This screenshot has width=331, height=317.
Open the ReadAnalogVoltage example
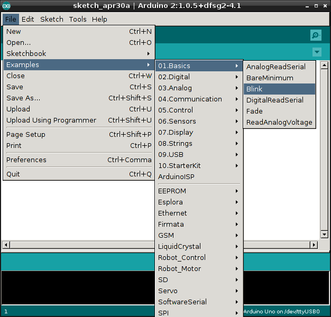tap(280, 123)
